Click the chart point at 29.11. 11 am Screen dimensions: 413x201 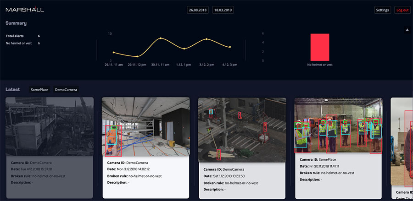pyautogui.click(x=114, y=52)
